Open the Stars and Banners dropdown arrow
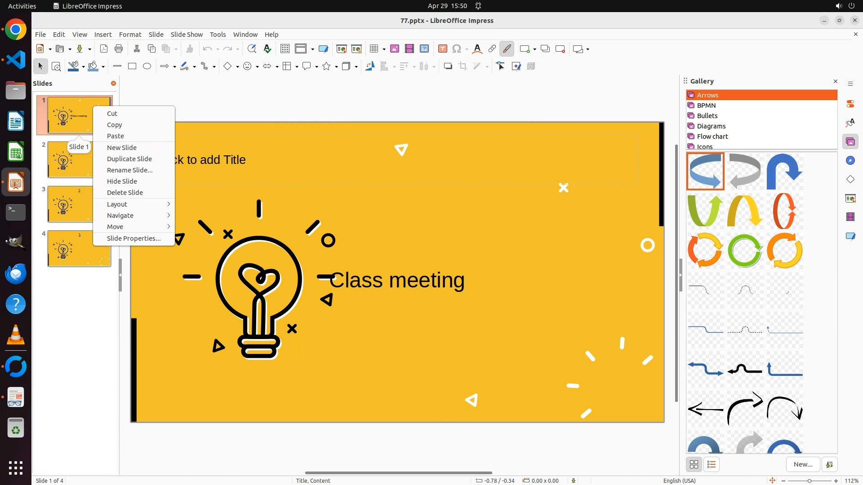Screen dimensions: 863x485 click(x=336, y=67)
